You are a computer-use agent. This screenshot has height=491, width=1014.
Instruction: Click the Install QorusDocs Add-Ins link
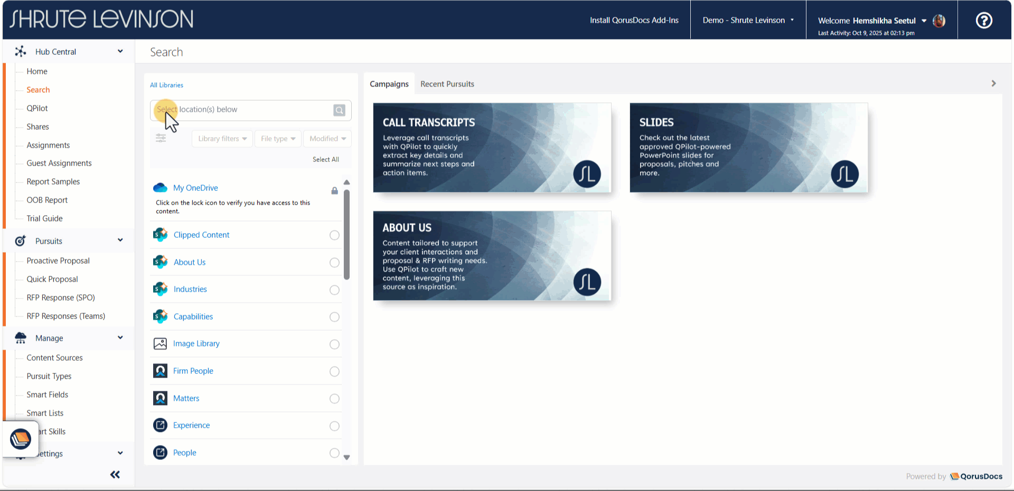click(634, 20)
